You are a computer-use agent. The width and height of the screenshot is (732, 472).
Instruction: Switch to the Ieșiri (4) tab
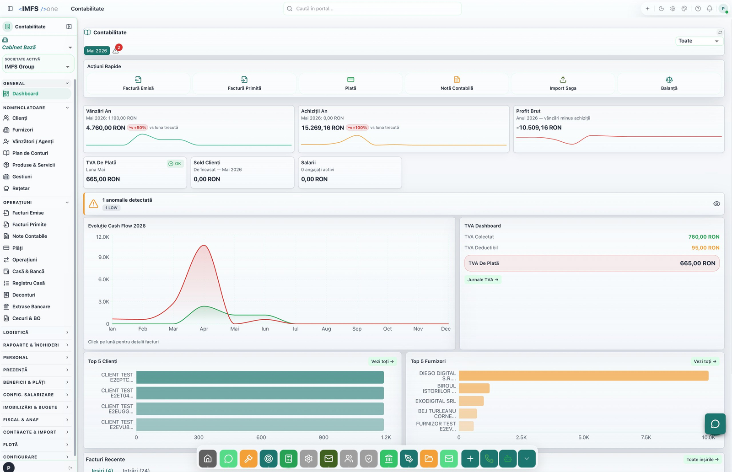pyautogui.click(x=102, y=470)
